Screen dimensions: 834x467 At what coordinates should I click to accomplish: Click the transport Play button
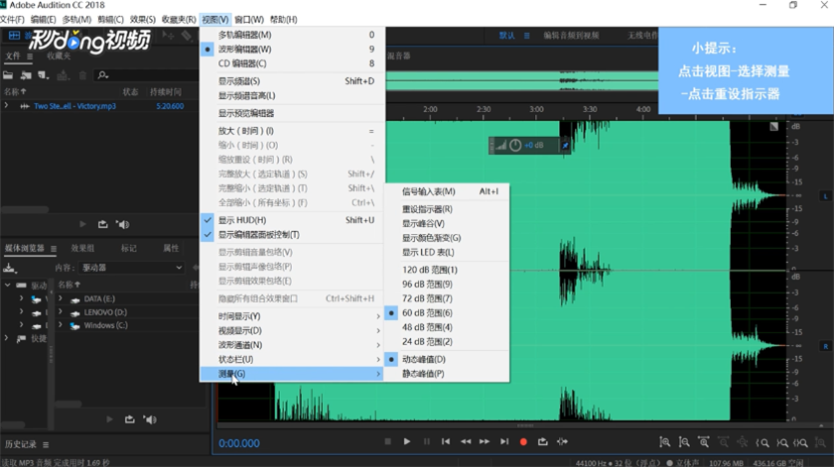[407, 441]
